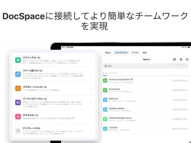Click the 19.09.2023 17:00 date

[x=180, y=119]
